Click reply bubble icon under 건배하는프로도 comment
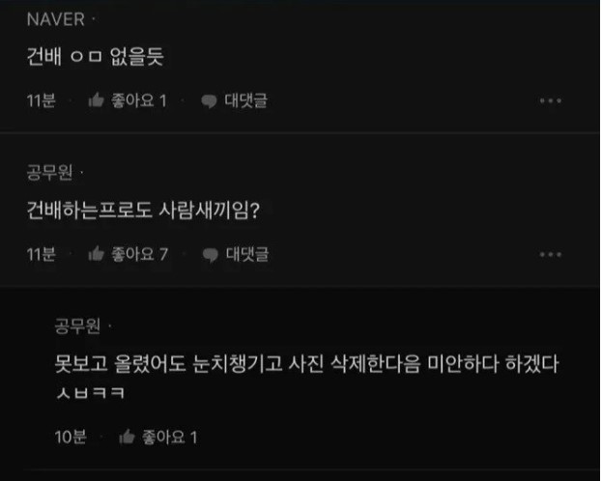The height and width of the screenshot is (481, 602). (210, 255)
